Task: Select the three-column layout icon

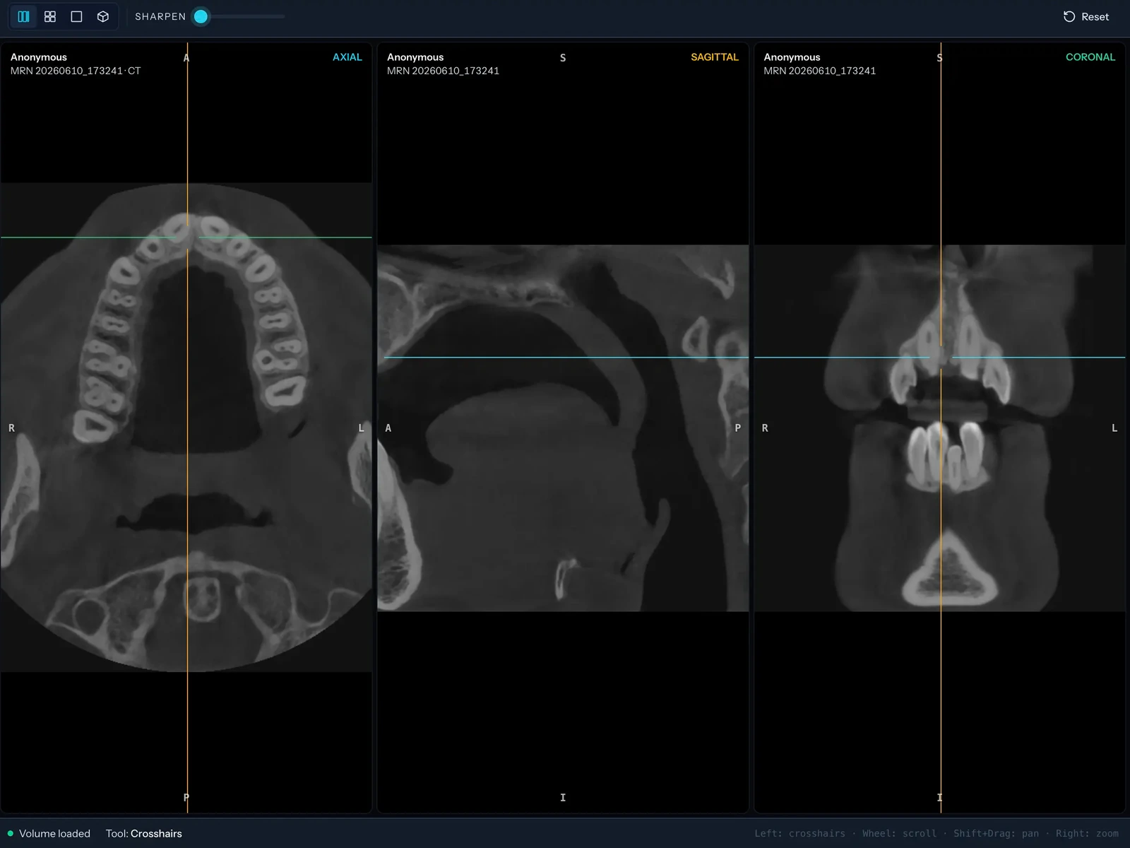Action: pyautogui.click(x=23, y=16)
